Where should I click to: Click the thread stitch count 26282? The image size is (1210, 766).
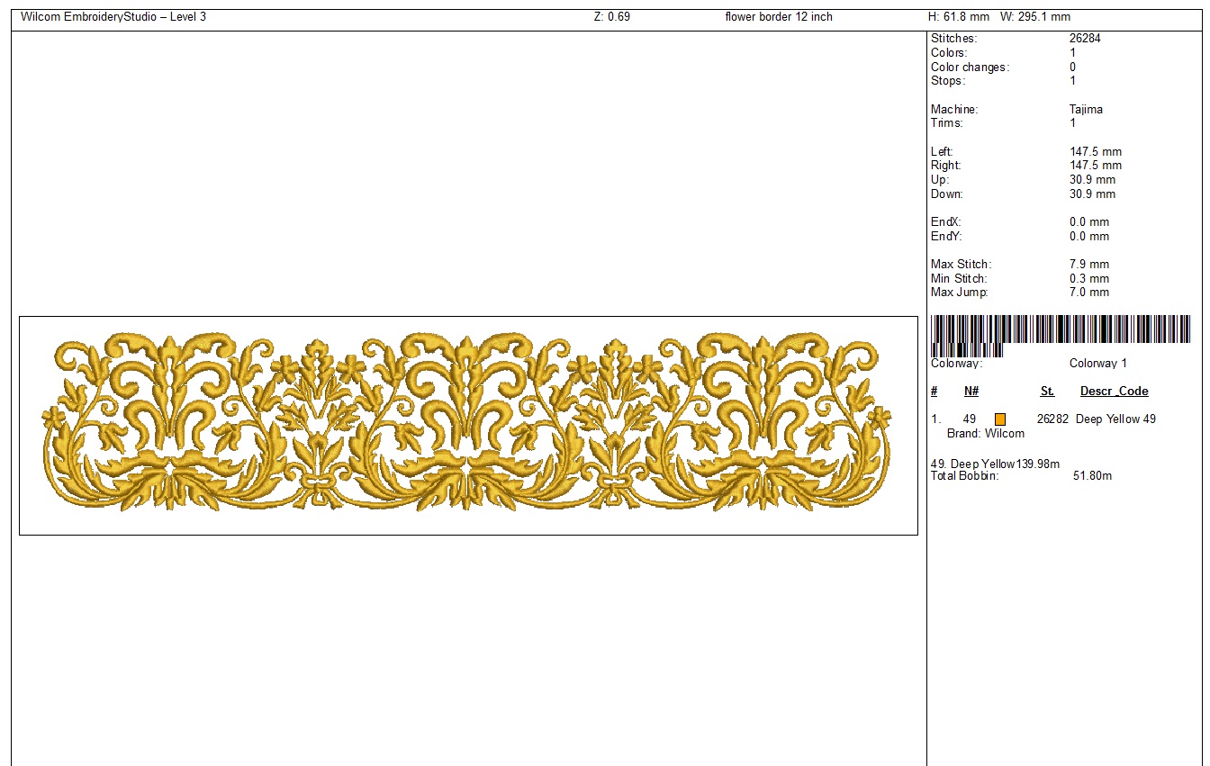[x=1052, y=419]
